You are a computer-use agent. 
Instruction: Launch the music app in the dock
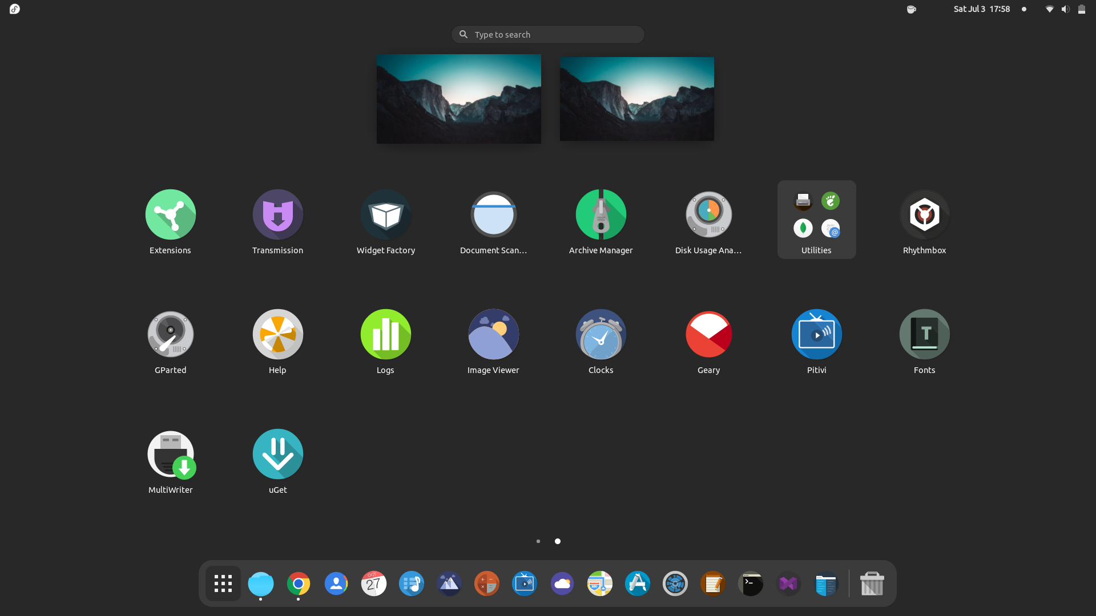(x=412, y=583)
